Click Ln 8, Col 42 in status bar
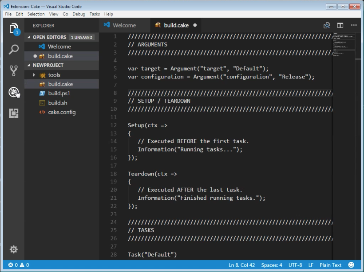The height and width of the screenshot is (272, 364). click(x=241, y=265)
